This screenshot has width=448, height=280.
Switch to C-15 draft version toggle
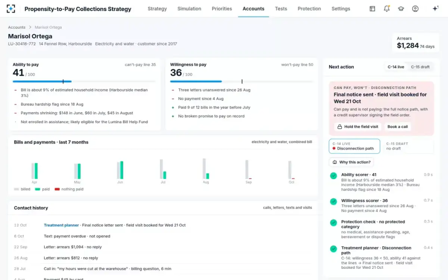[x=420, y=67]
